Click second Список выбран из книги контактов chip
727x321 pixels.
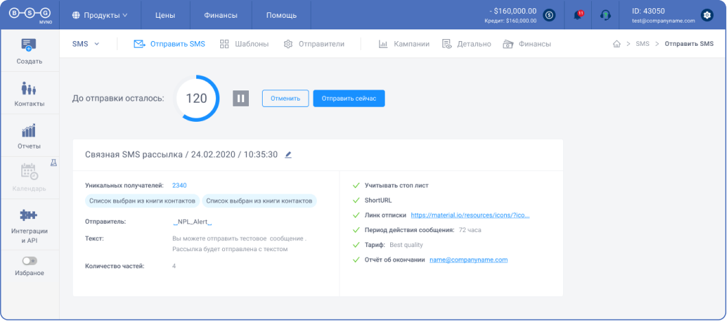[x=259, y=201]
